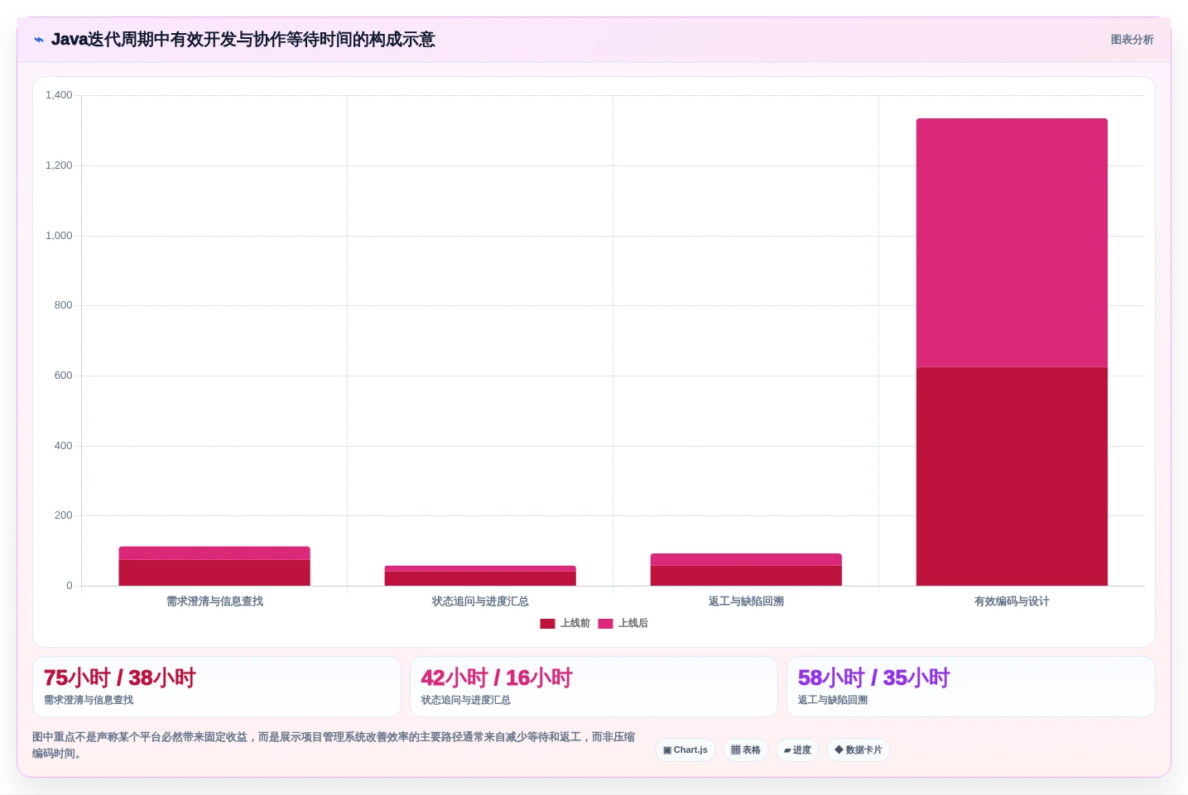Click the 返工与缺陷回溯 x-axis label
This screenshot has height=795, width=1188.
pyautogui.click(x=746, y=601)
